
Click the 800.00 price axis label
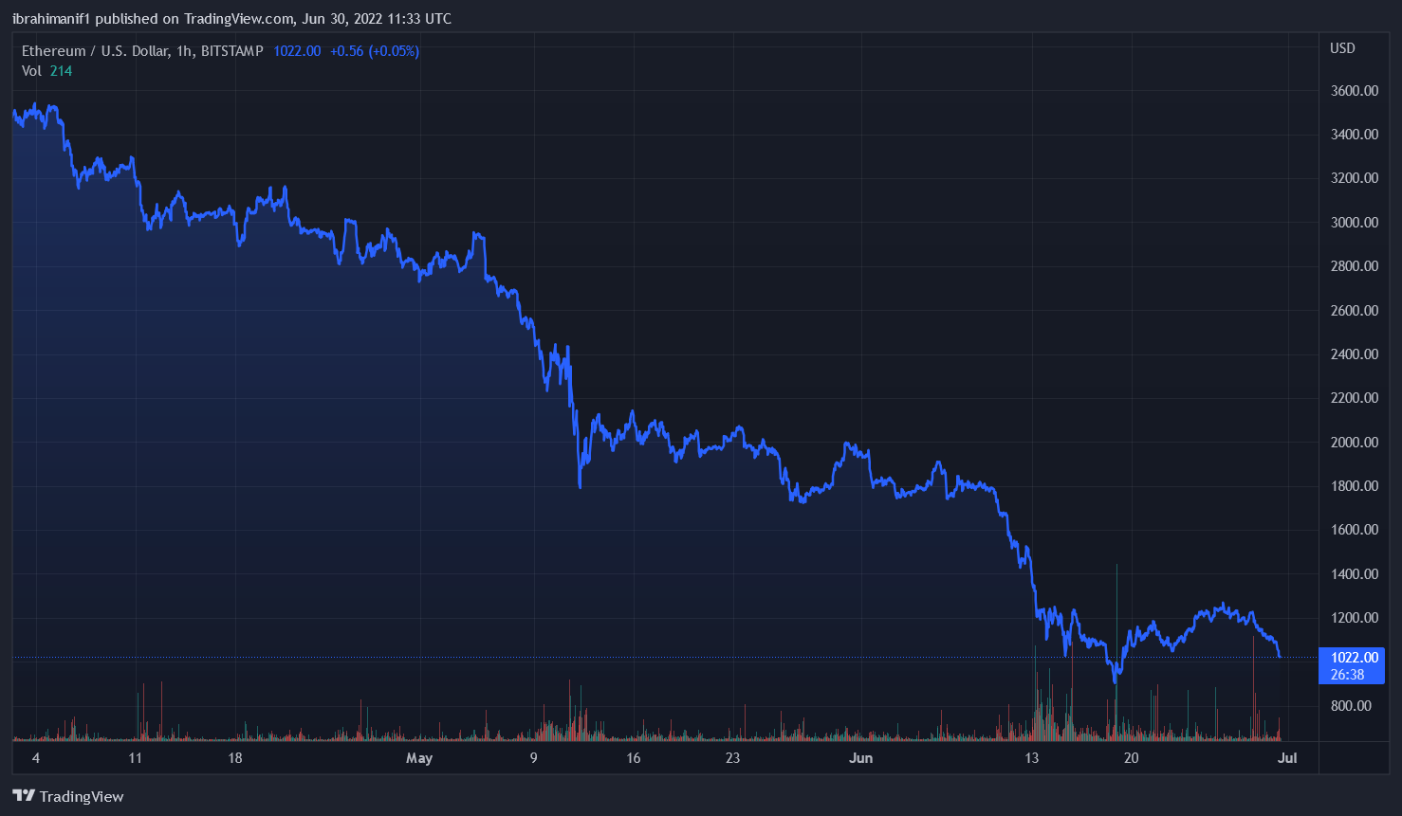(x=1351, y=706)
